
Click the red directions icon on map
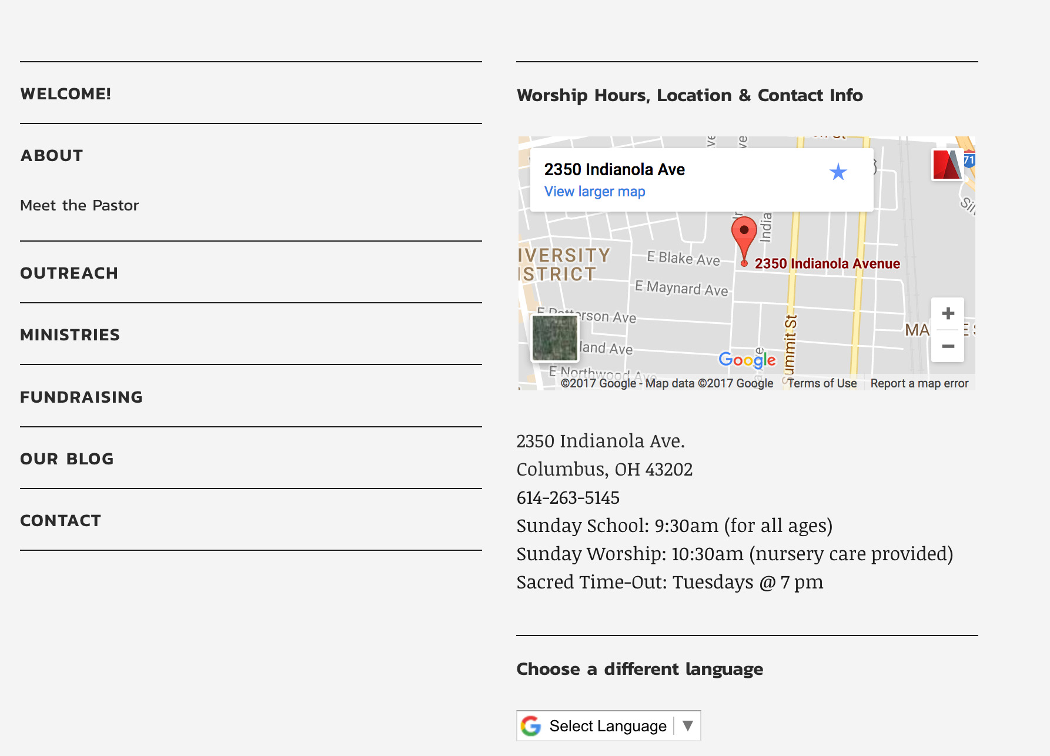point(947,165)
